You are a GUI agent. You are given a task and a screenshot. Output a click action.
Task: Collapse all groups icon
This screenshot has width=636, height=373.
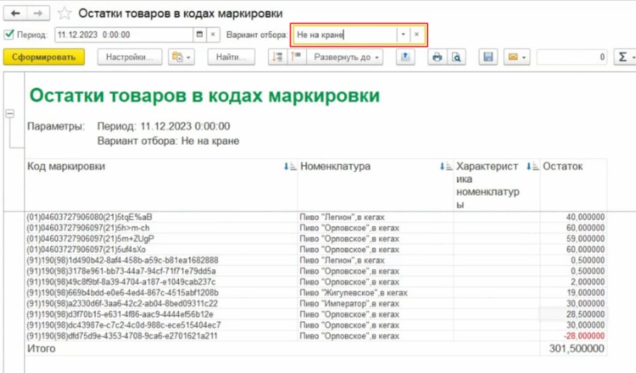pos(278,57)
